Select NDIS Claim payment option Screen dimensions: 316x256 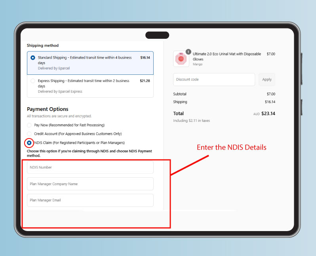click(x=29, y=143)
